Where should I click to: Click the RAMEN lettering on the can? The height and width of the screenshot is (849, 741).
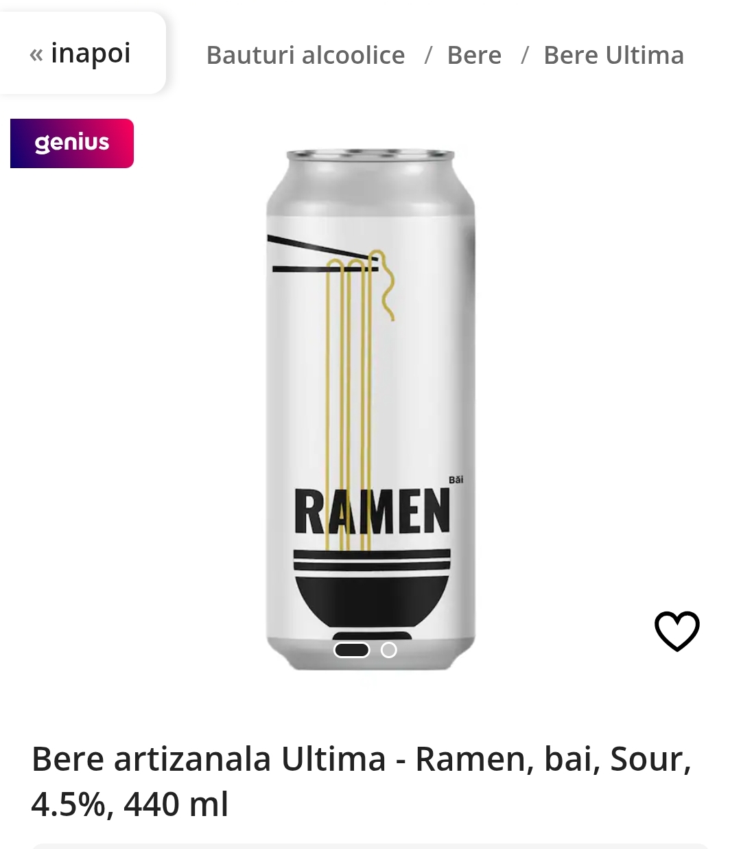[x=373, y=511]
